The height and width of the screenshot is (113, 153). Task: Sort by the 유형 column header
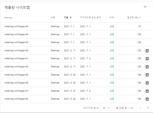[x=53, y=17]
